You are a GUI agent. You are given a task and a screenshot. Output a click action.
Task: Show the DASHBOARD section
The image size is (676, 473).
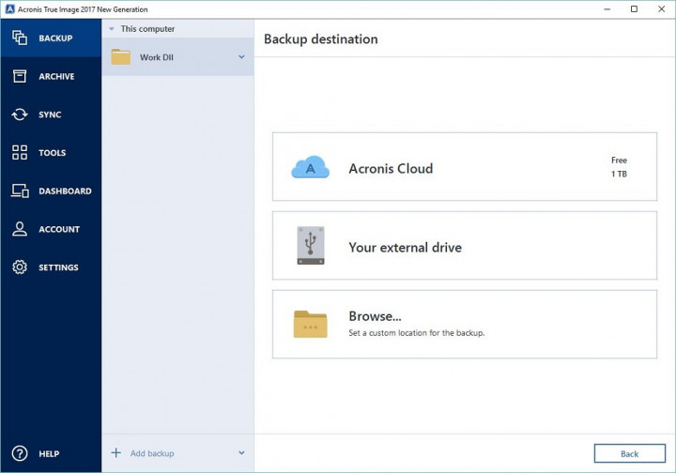click(x=51, y=191)
